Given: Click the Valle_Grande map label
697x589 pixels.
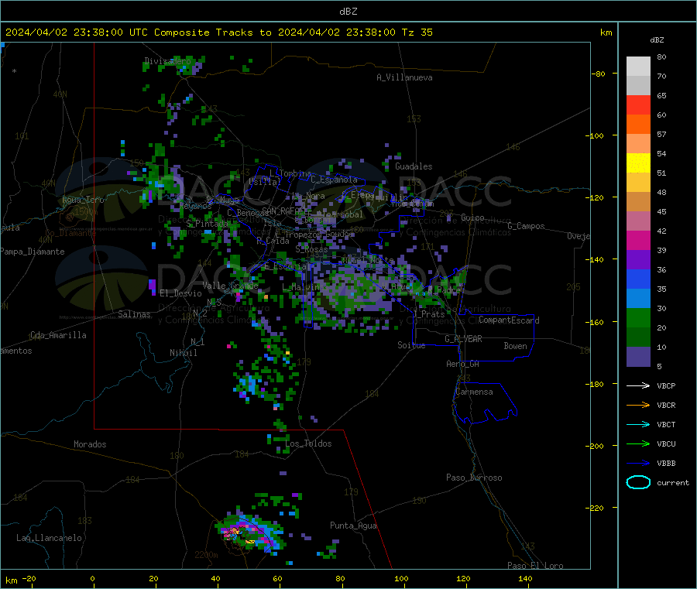Looking at the screenshot, I should (x=230, y=285).
